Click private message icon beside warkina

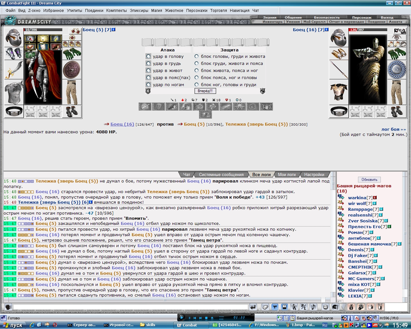tap(341, 197)
